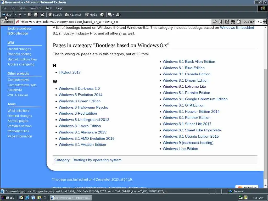Open Windows 8.1 Fortnite Edition link

coord(186,93)
